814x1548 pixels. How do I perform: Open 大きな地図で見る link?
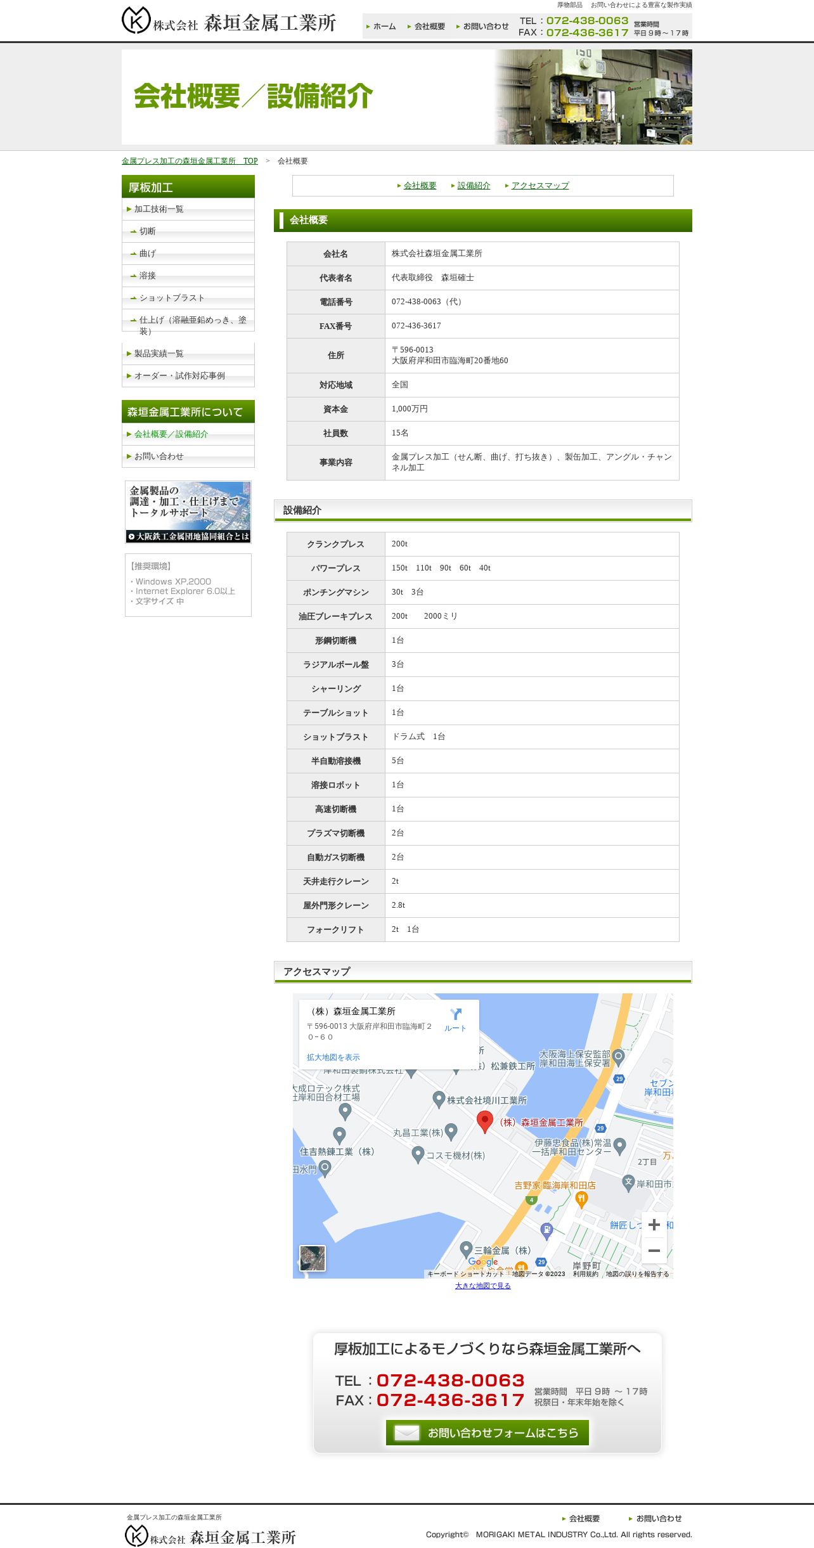click(483, 1286)
